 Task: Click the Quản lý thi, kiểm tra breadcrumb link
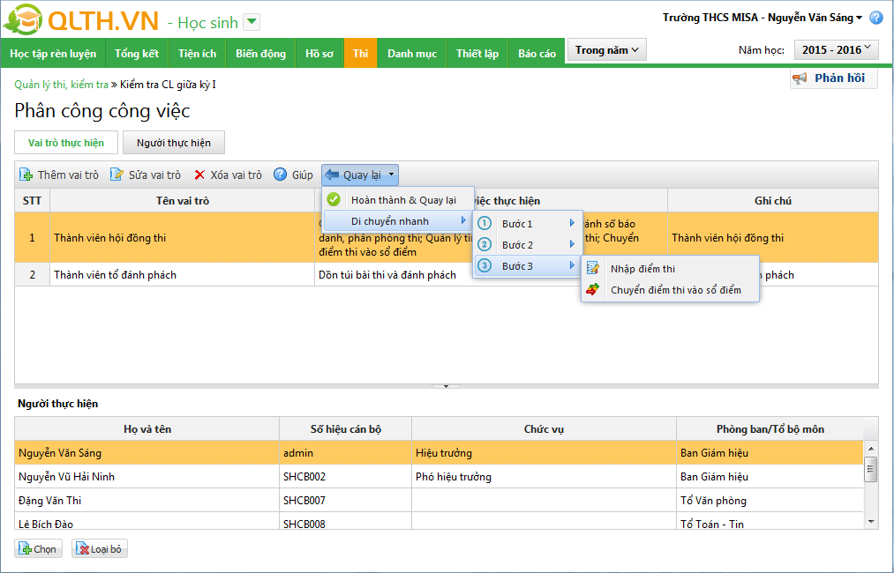[62, 85]
